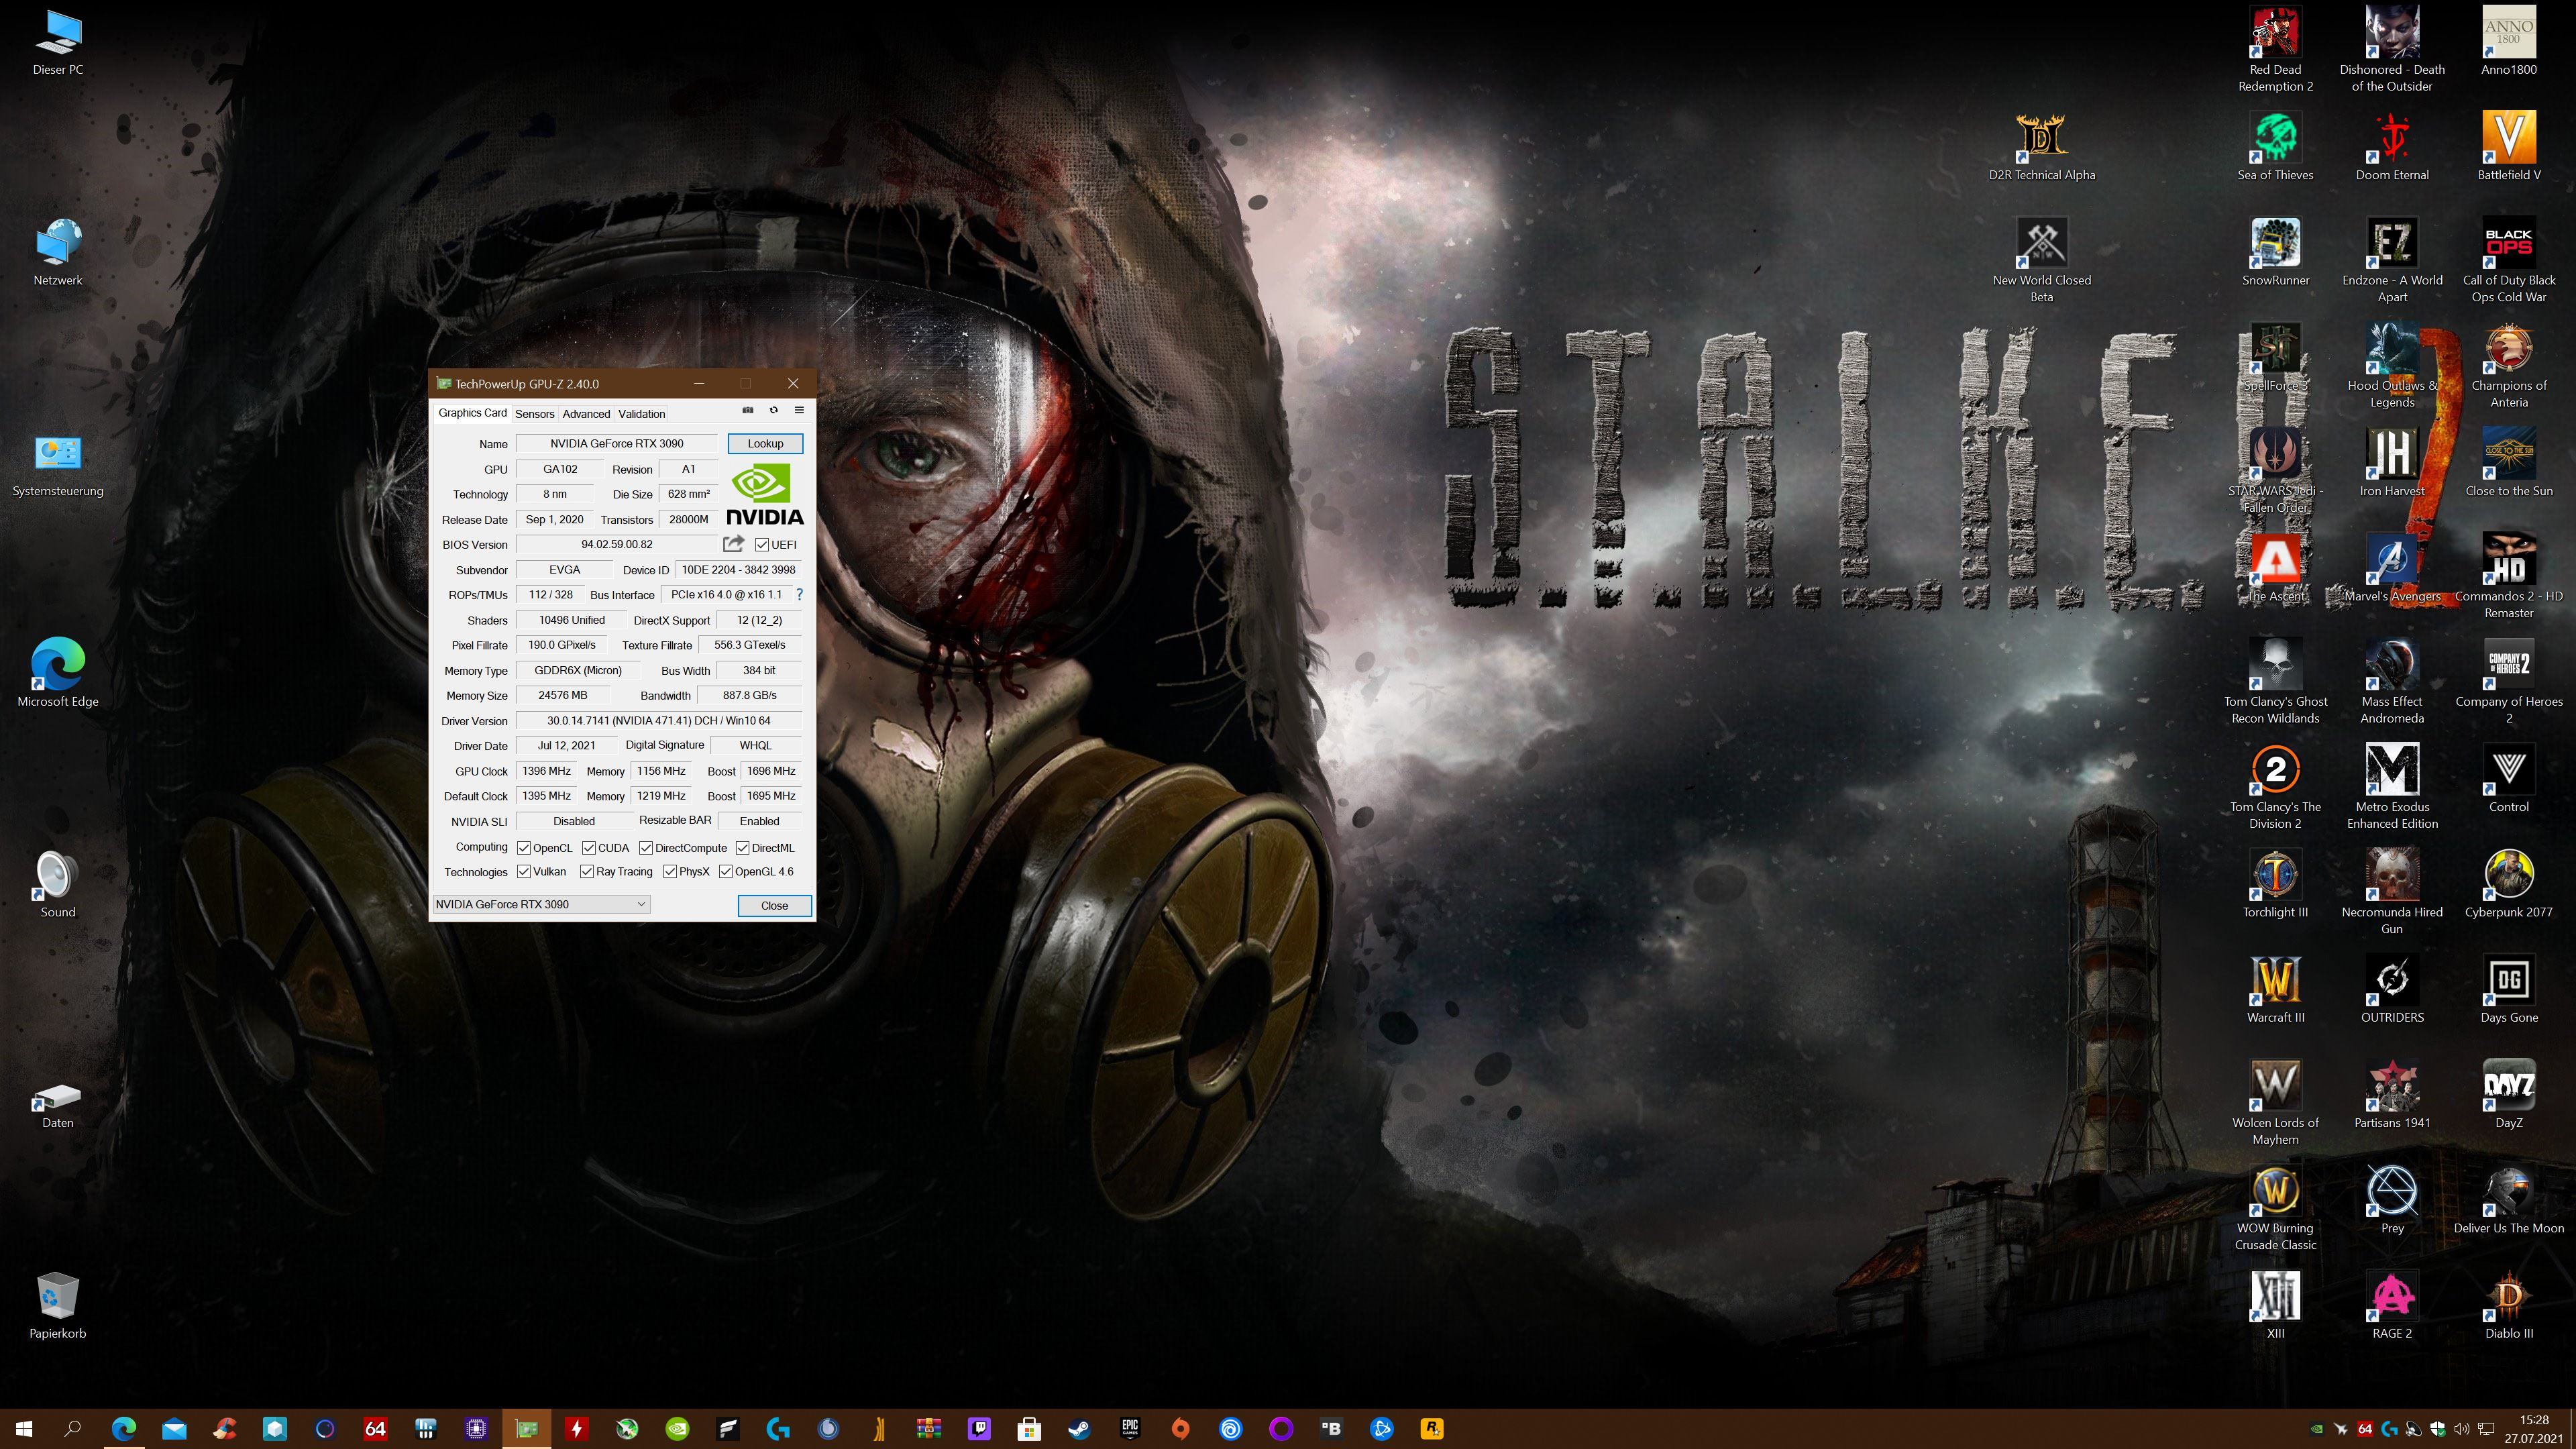Click the Windows Start button
Viewport: 2576px width, 1449px height.
click(24, 1428)
